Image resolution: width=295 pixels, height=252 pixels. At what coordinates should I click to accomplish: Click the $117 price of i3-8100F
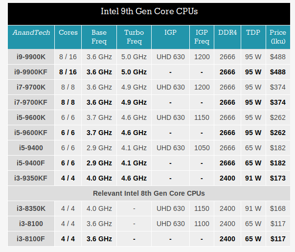coord(278,239)
